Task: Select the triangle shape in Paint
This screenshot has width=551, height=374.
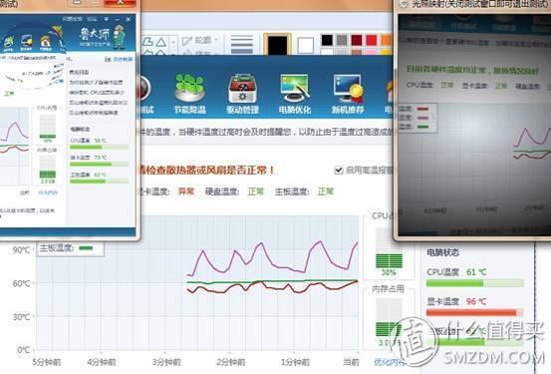Action: pos(161,42)
